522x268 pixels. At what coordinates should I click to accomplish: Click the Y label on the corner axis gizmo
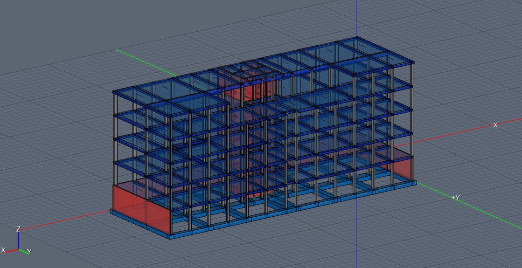(29, 252)
